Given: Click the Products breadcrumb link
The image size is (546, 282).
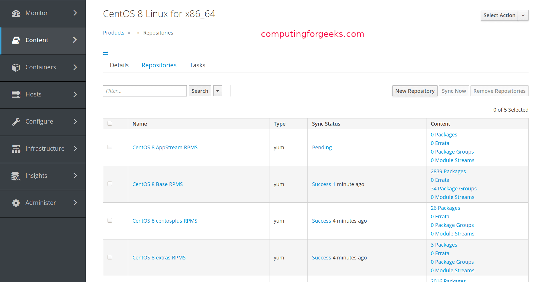Looking at the screenshot, I should (114, 33).
